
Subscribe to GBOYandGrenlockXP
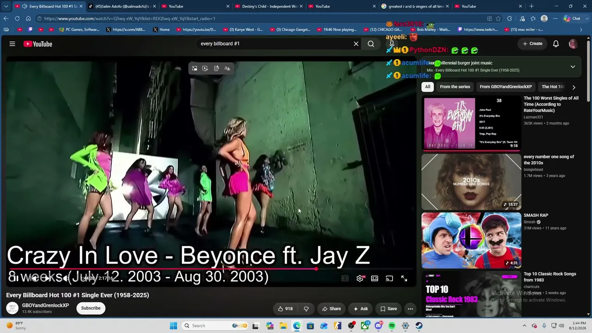(x=91, y=308)
